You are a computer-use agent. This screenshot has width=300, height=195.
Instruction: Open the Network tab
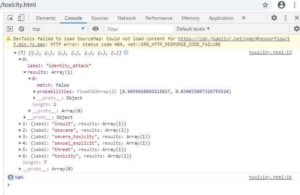coord(127,18)
